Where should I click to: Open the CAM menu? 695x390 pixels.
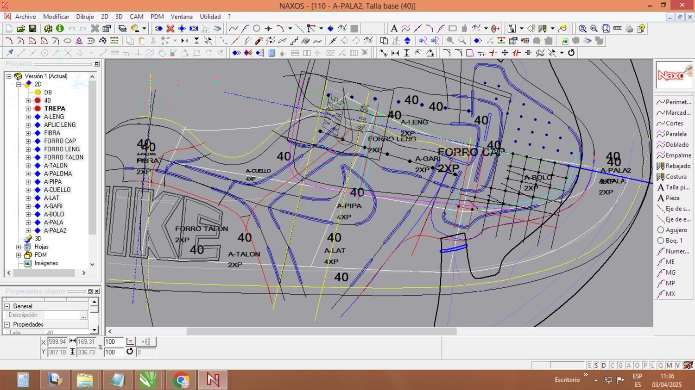pyautogui.click(x=136, y=17)
